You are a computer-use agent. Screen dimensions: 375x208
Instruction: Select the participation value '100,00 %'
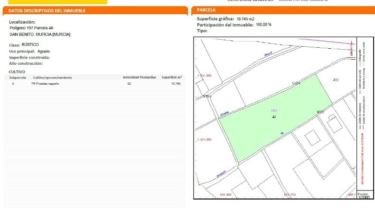(x=263, y=25)
